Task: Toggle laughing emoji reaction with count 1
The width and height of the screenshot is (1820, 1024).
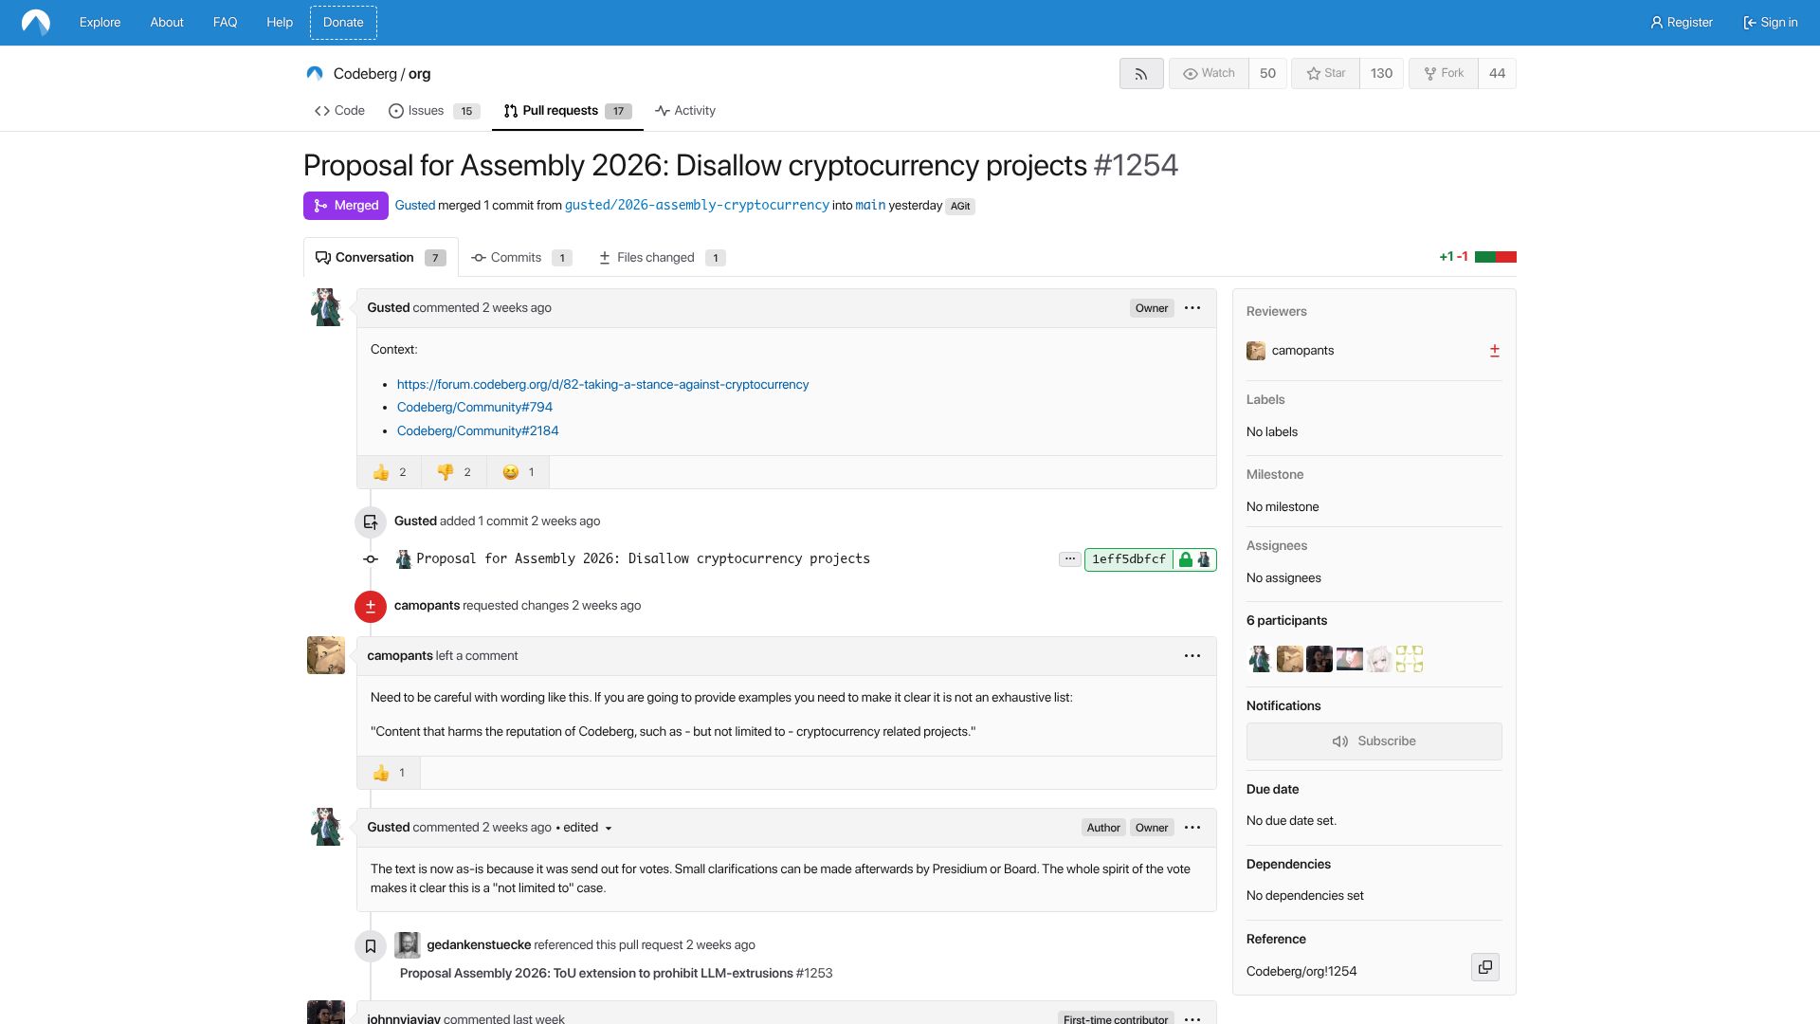Action: [x=519, y=472]
